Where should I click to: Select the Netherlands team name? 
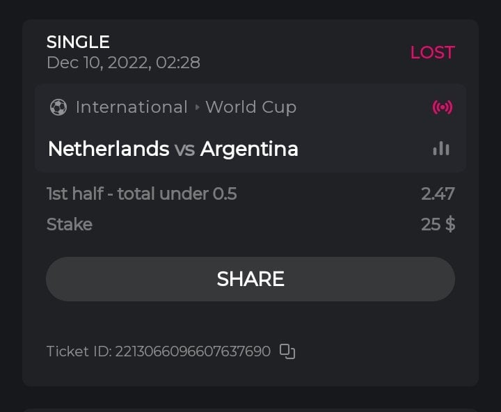point(109,149)
